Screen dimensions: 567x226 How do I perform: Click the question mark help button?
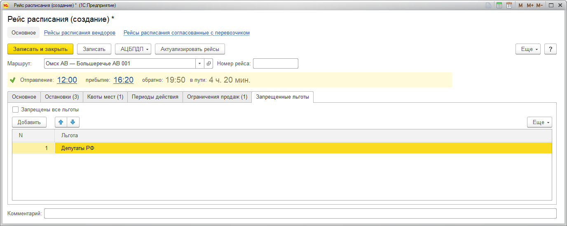[x=551, y=49]
